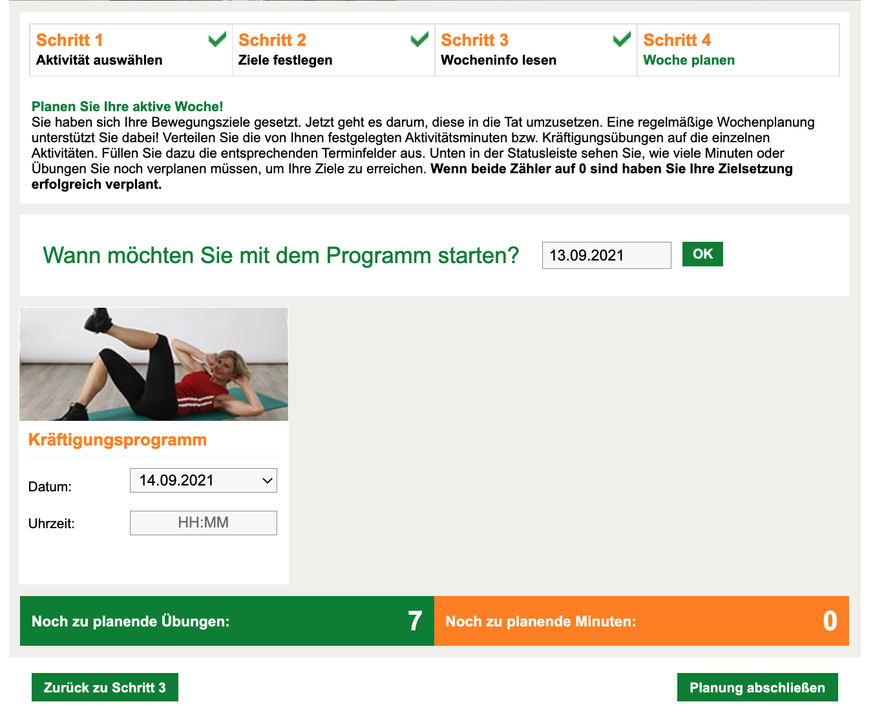Click the green checkmark of Schritt 1
The height and width of the screenshot is (715, 875).
point(217,39)
